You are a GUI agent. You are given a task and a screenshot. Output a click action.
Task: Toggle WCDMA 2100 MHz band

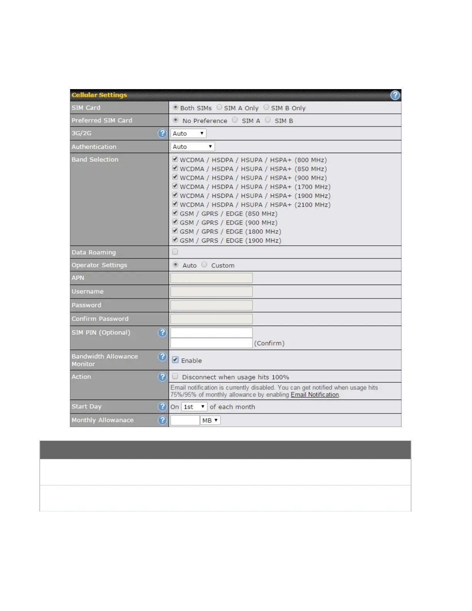click(x=175, y=204)
